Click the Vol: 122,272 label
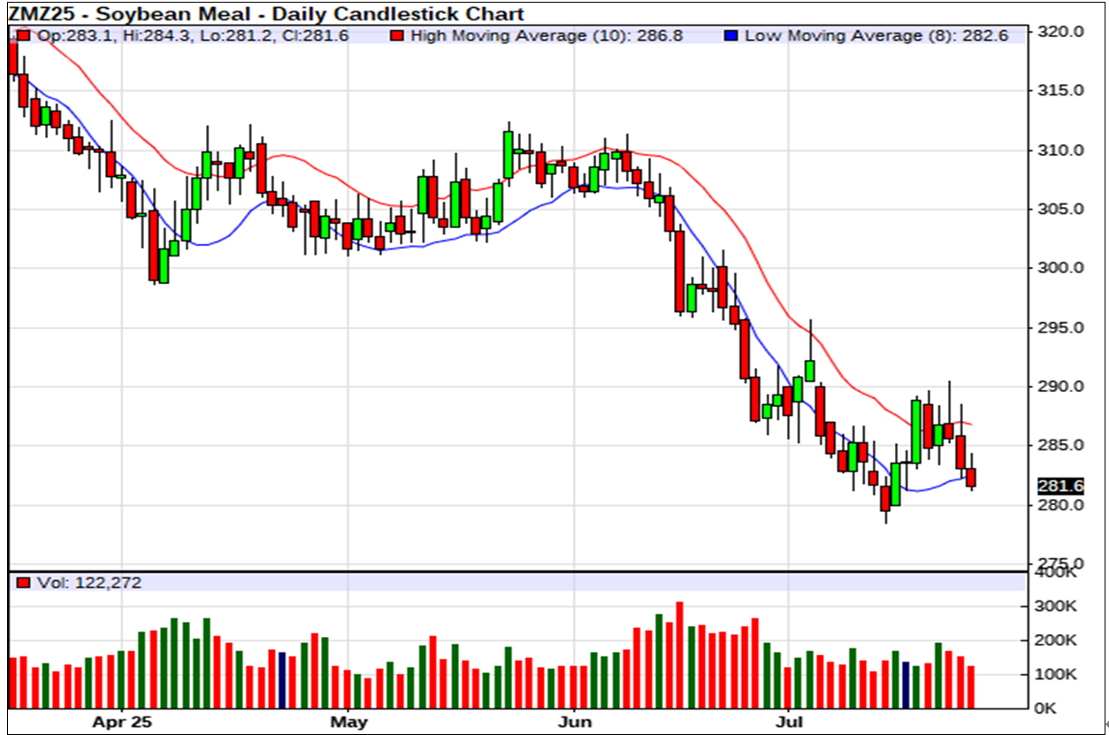Screen dimensions: 1109x735 (x=88, y=583)
